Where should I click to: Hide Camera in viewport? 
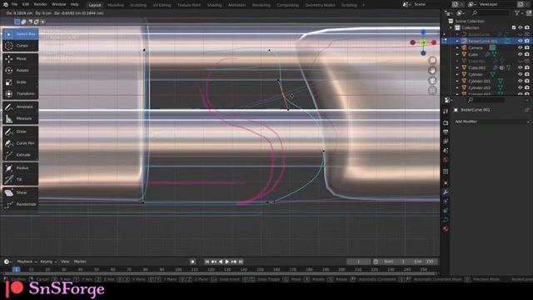(520, 47)
